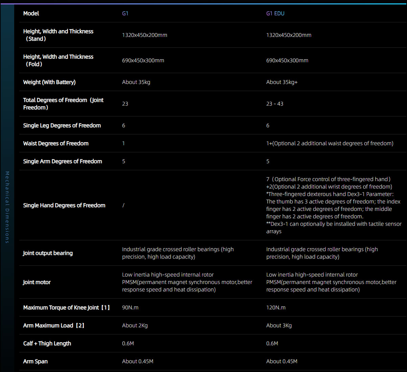Click the G1 "Low inertia high-speed internal rotor" text

point(187,282)
